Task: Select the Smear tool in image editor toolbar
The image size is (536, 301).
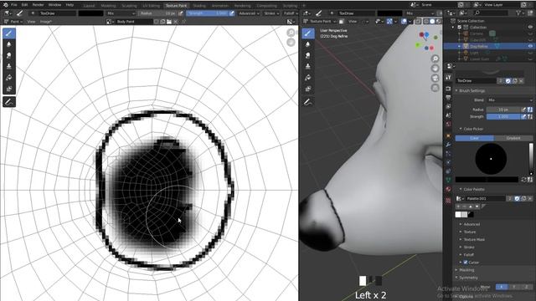Action: click(x=9, y=56)
